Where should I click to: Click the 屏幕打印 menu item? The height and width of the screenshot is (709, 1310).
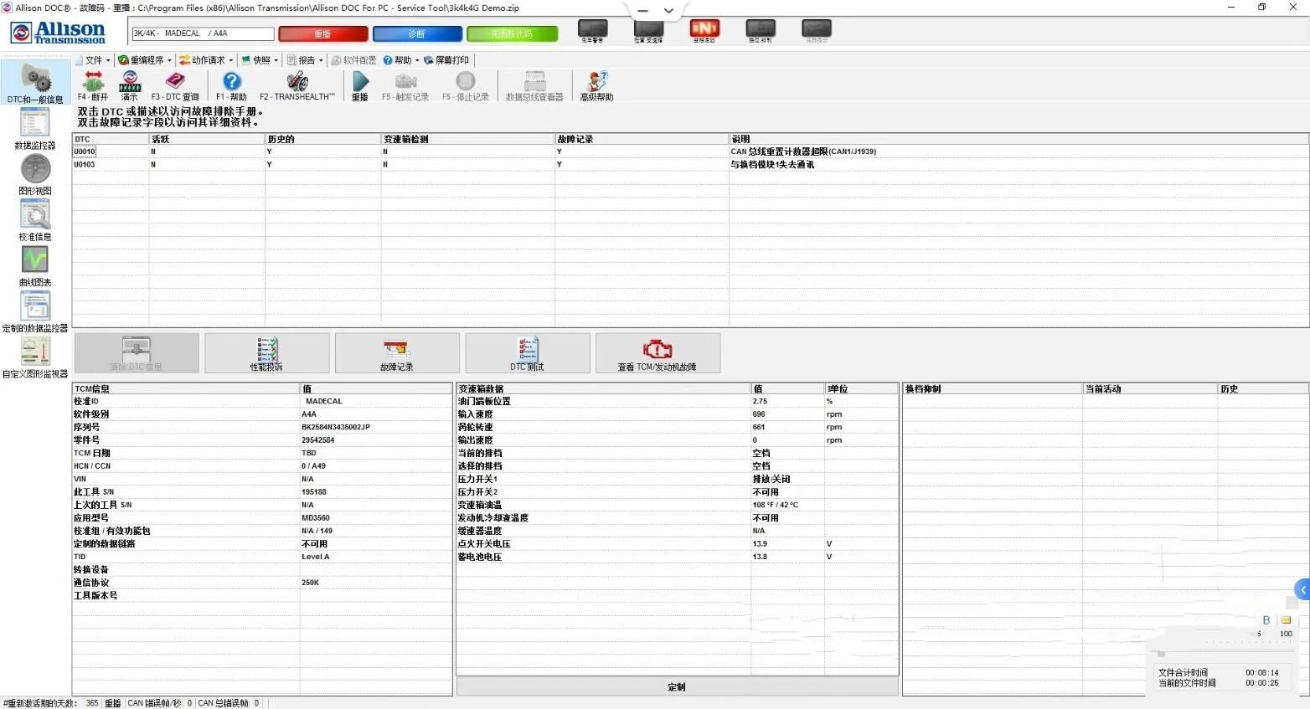(446, 60)
